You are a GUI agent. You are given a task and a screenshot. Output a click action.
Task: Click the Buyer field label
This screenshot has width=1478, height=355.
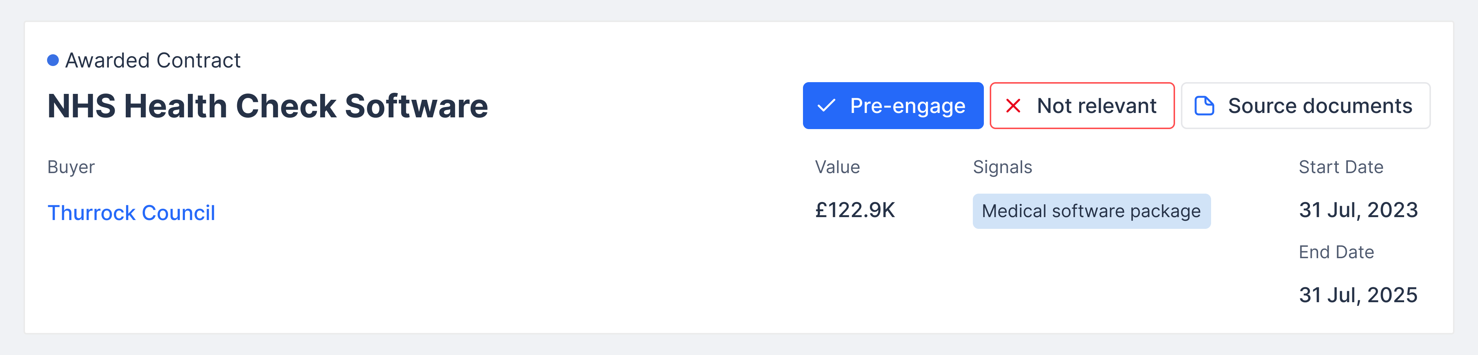71,167
